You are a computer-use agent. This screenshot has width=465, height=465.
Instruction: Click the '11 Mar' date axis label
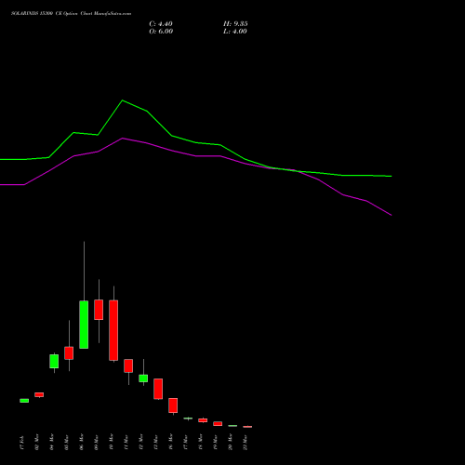(126, 443)
